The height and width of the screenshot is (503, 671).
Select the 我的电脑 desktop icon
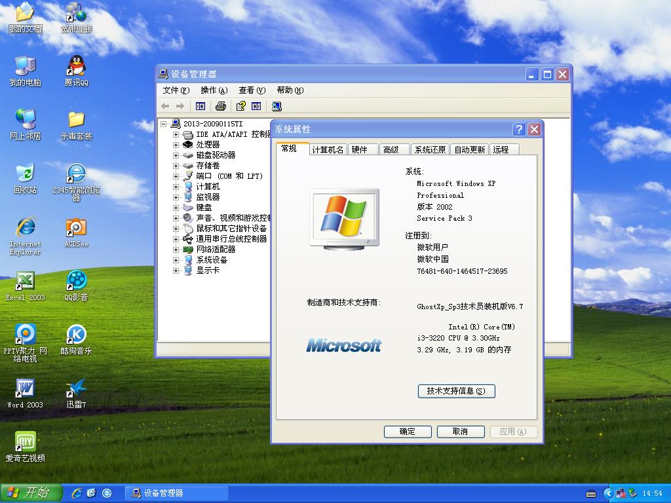pos(26,71)
